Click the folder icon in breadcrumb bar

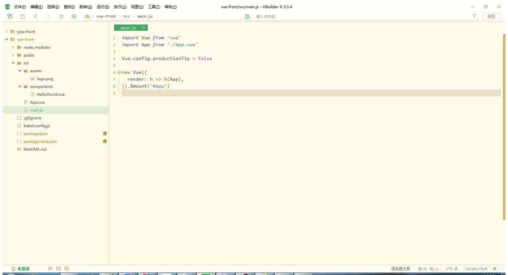coord(87,16)
